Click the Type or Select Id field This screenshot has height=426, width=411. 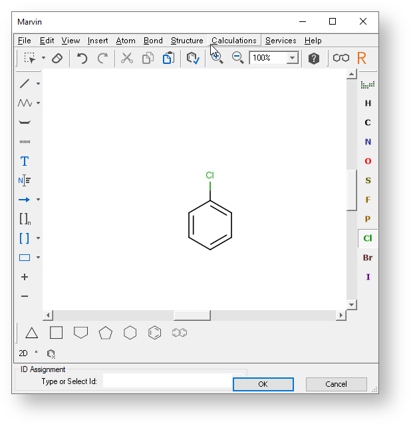click(168, 381)
